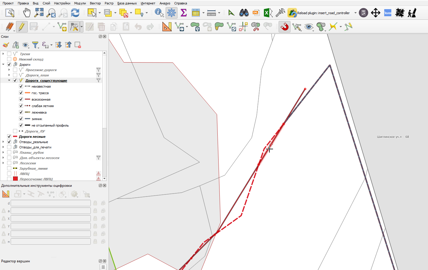Open the База данных menu
428x270 pixels.
[x=127, y=3]
